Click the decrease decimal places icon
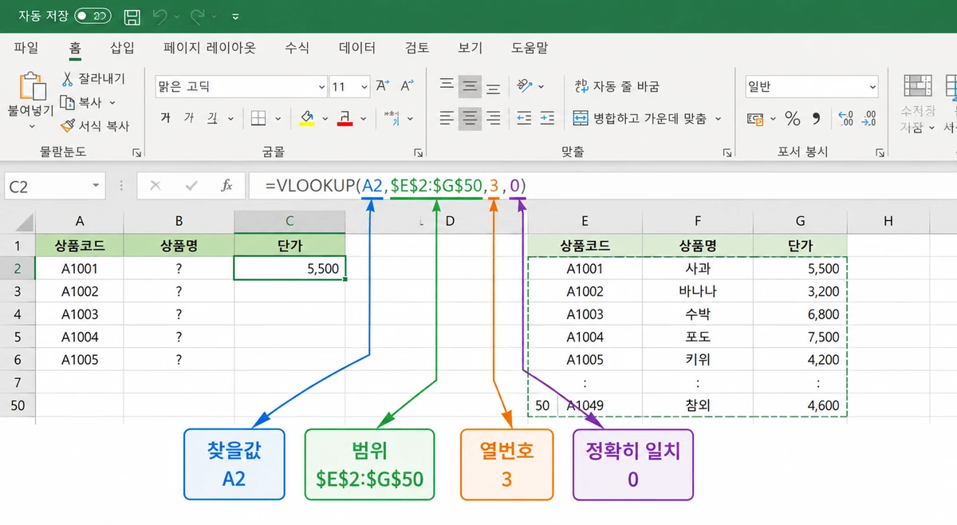 869,118
